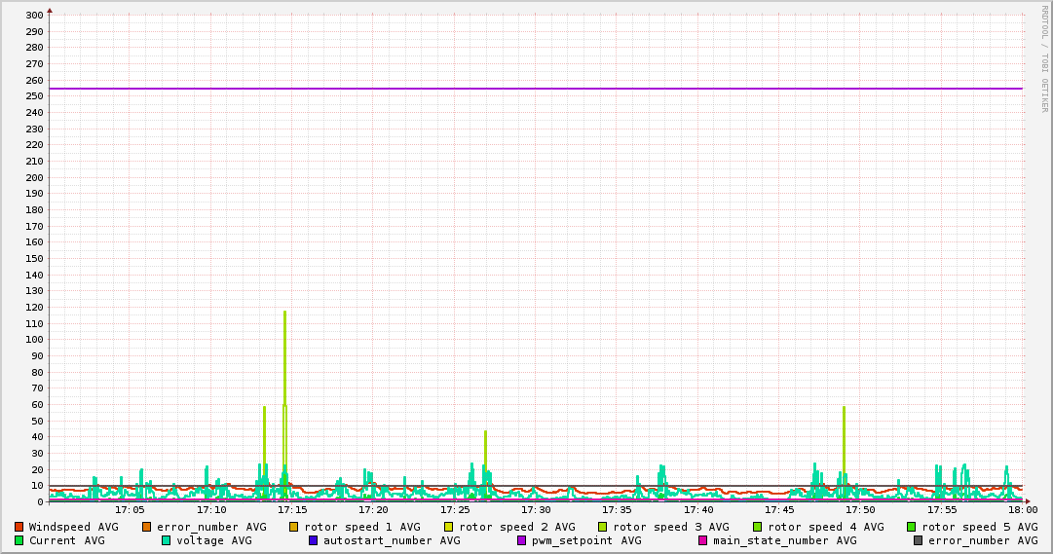
Task: Select the 18:00 time axis label
Action: (1022, 509)
